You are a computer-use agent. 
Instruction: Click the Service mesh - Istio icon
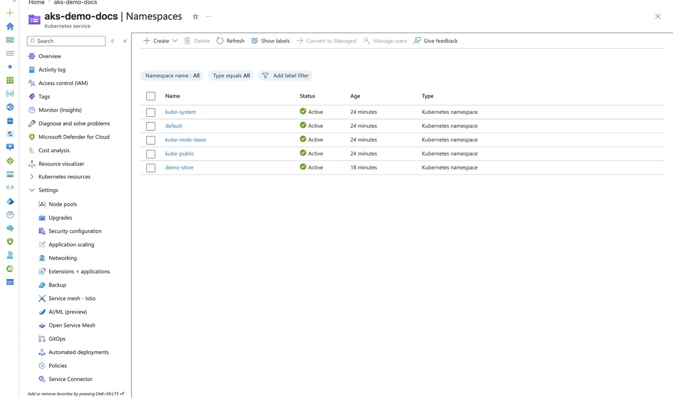pyautogui.click(x=42, y=298)
